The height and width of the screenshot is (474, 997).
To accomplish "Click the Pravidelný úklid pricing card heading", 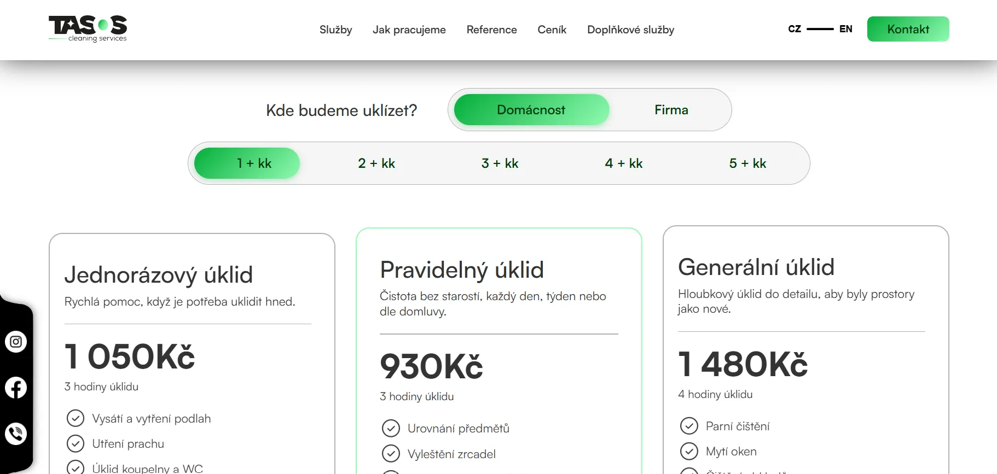I will tap(462, 270).
